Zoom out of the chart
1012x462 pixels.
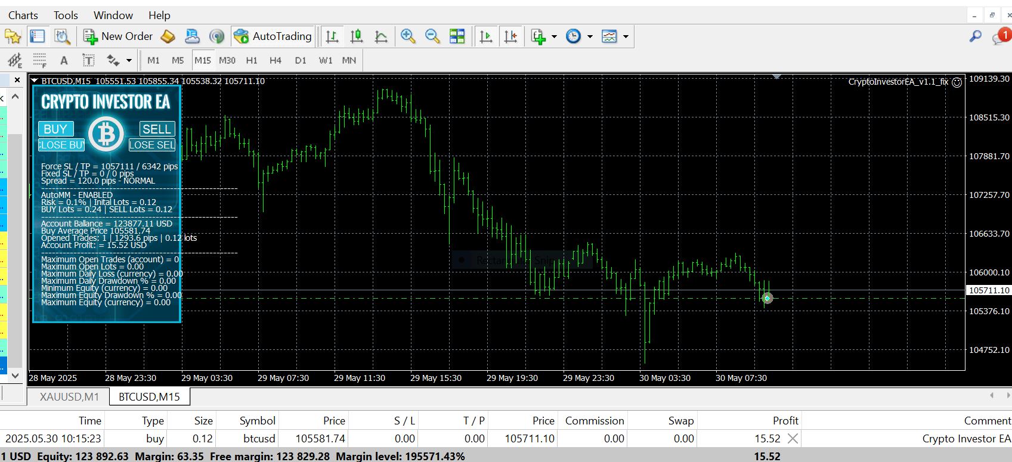coord(432,36)
